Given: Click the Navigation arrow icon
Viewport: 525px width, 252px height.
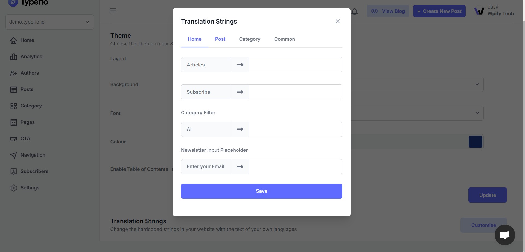Looking at the screenshot, I should (x=14, y=155).
